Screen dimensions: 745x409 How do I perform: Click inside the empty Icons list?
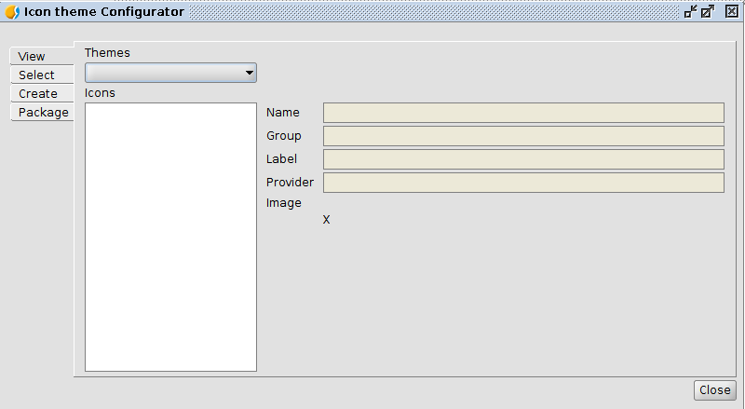pyautogui.click(x=170, y=237)
